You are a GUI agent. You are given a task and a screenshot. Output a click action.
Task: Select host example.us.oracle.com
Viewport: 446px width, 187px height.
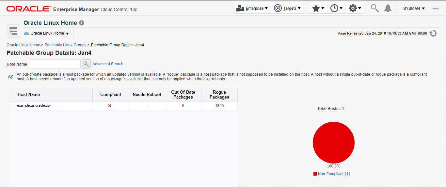coord(35,105)
